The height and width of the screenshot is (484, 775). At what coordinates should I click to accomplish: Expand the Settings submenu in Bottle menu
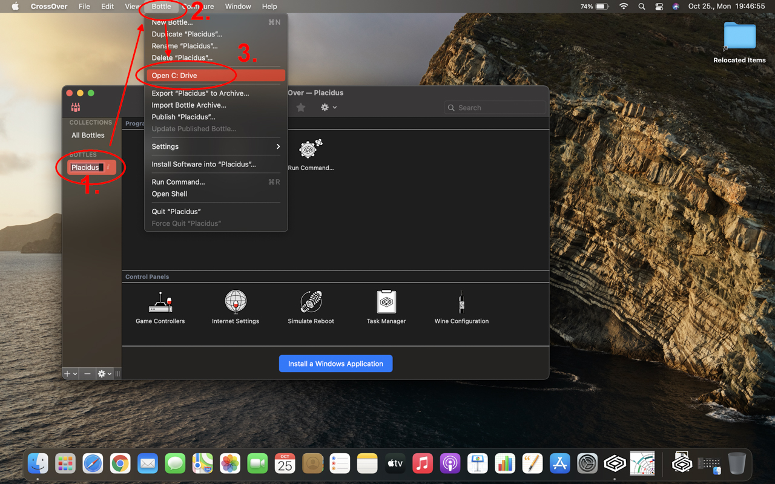[x=216, y=146]
